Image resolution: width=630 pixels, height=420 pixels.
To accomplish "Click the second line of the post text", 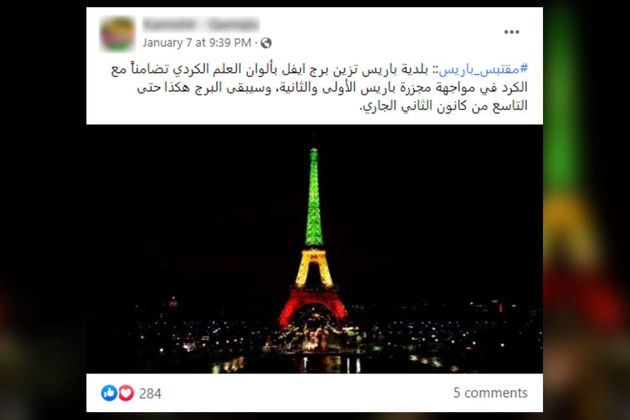I will click(332, 88).
